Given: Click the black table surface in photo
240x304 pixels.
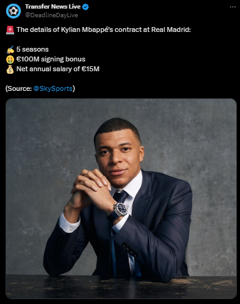Looking at the screenshot, I should (x=121, y=287).
